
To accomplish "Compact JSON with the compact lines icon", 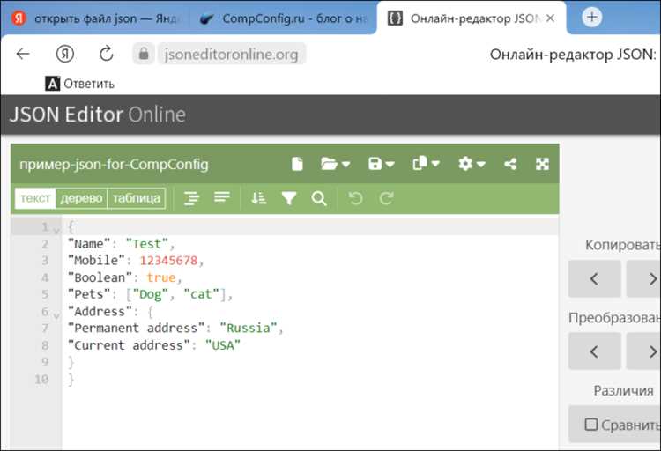I will [x=222, y=196].
